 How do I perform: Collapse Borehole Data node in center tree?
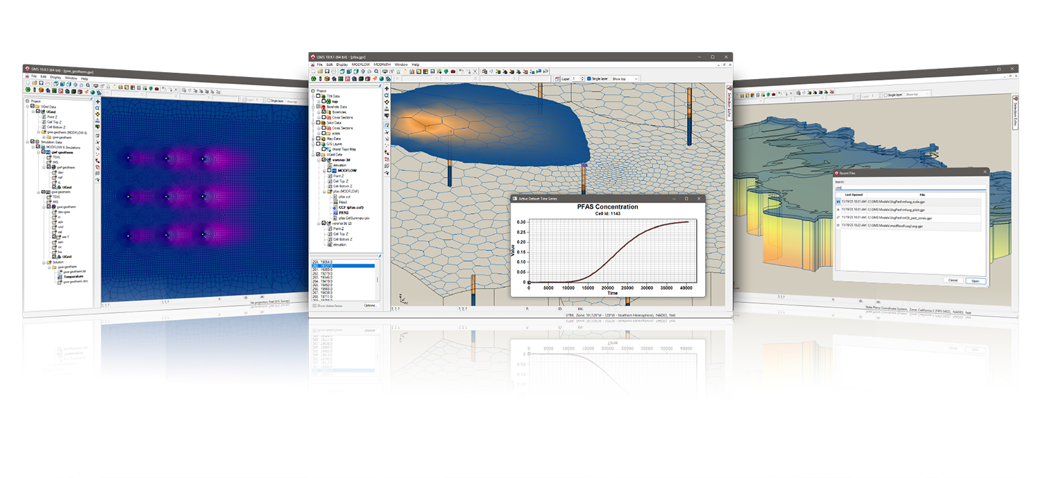[313, 107]
